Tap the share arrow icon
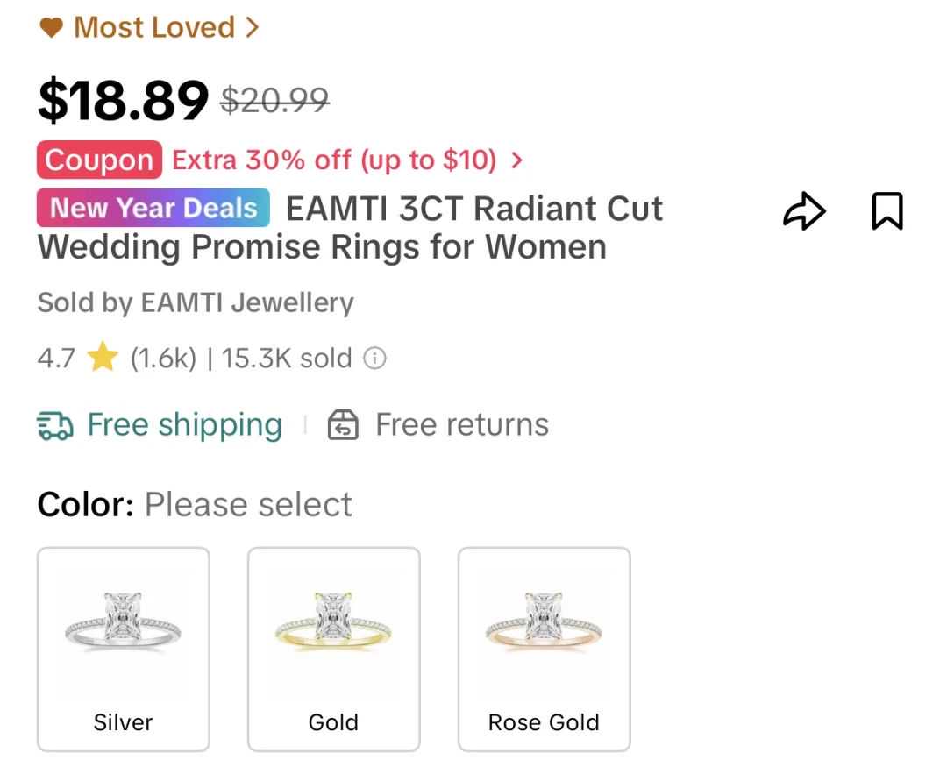The height and width of the screenshot is (760, 947). pos(804,211)
